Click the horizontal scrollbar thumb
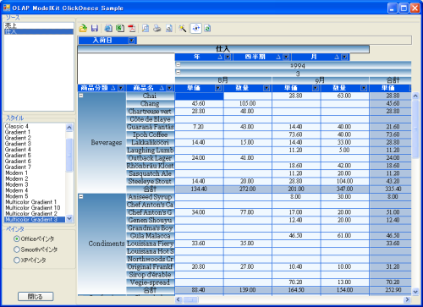Image resolution: width=423 pixels, height=307 pixels. pos(191,299)
